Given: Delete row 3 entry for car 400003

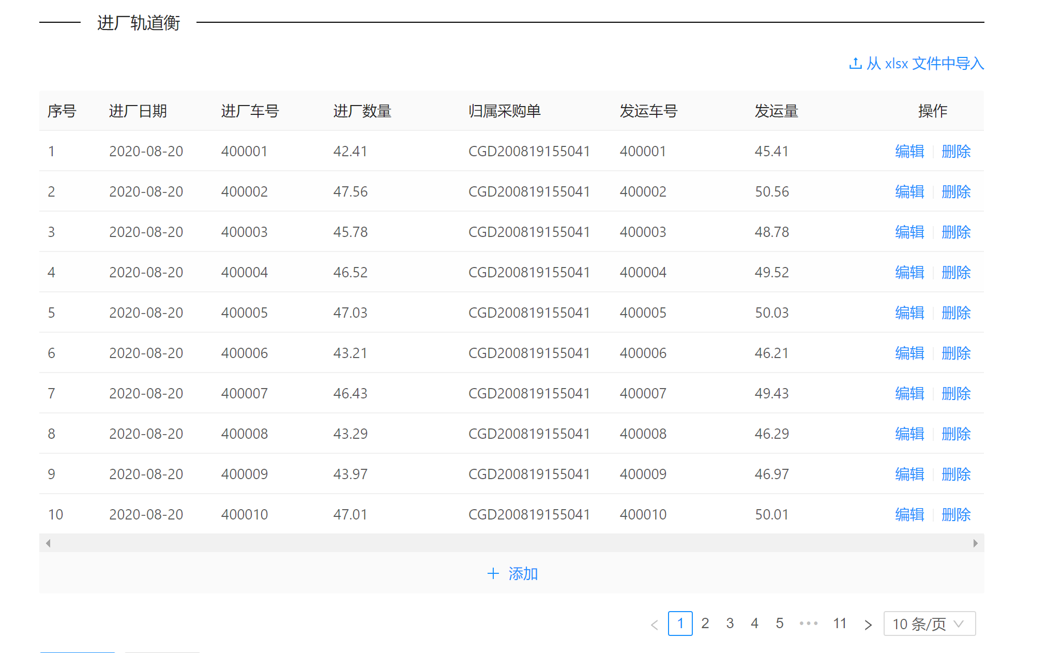Looking at the screenshot, I should [955, 232].
